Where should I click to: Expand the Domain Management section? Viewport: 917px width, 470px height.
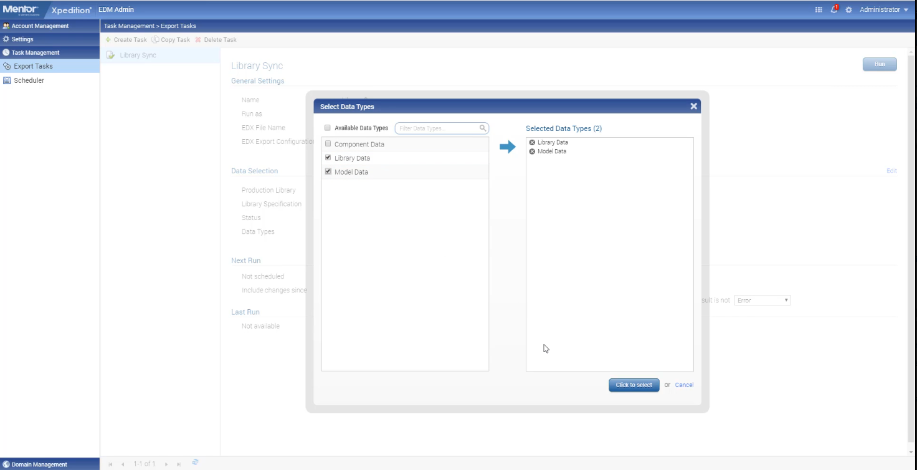point(39,464)
